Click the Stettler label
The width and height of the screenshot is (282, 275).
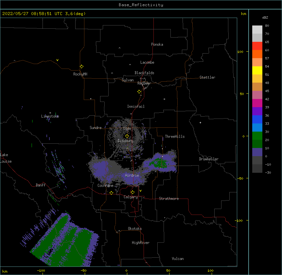tap(207, 77)
